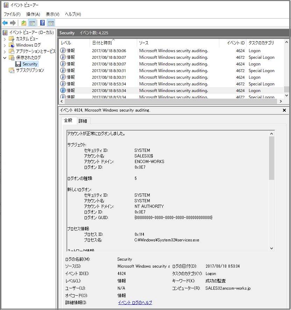291x310 pixels.
Task: Open the イベント ログのヘルプ link
Action: click(135, 303)
